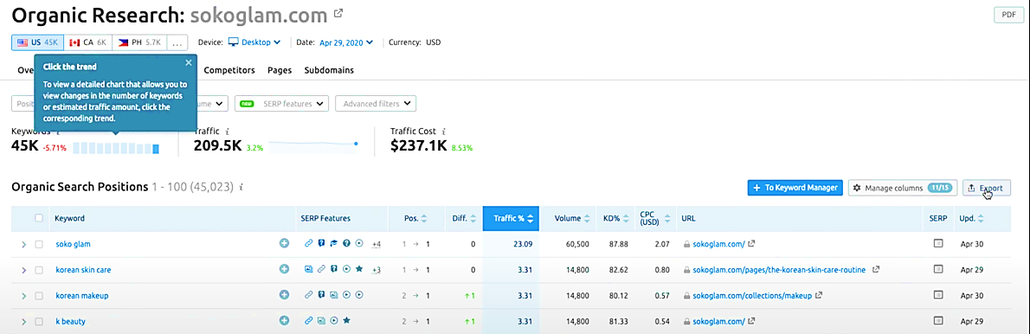
Task: Click the chain link icon in korean skin care row
Action: pos(321,269)
